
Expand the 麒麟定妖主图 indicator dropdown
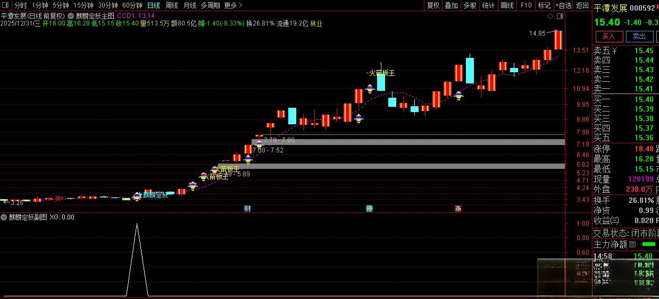(70, 16)
